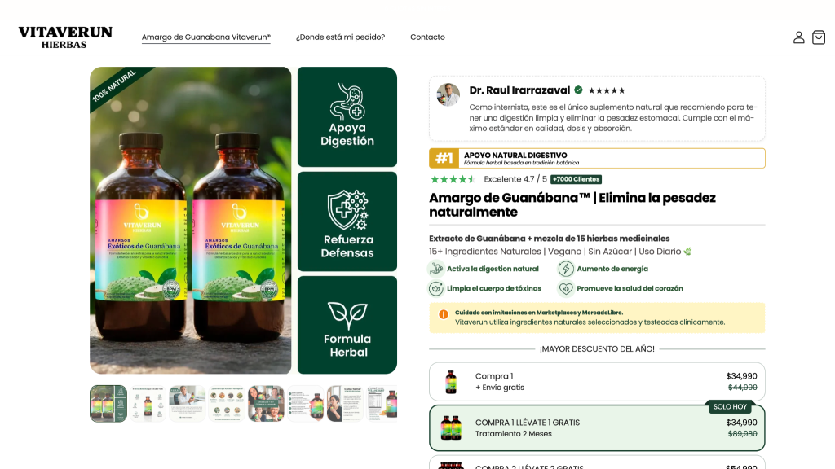This screenshot has width=835, height=469.
Task: Click the Tratamiento 2 Meses text
Action: [x=514, y=434]
